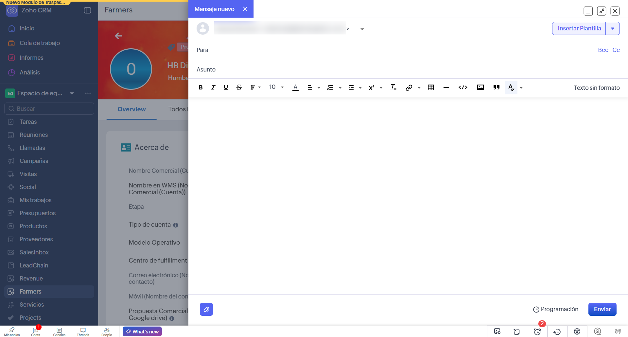Expand the sender address dropdown
The height and width of the screenshot is (337, 628).
click(x=362, y=29)
